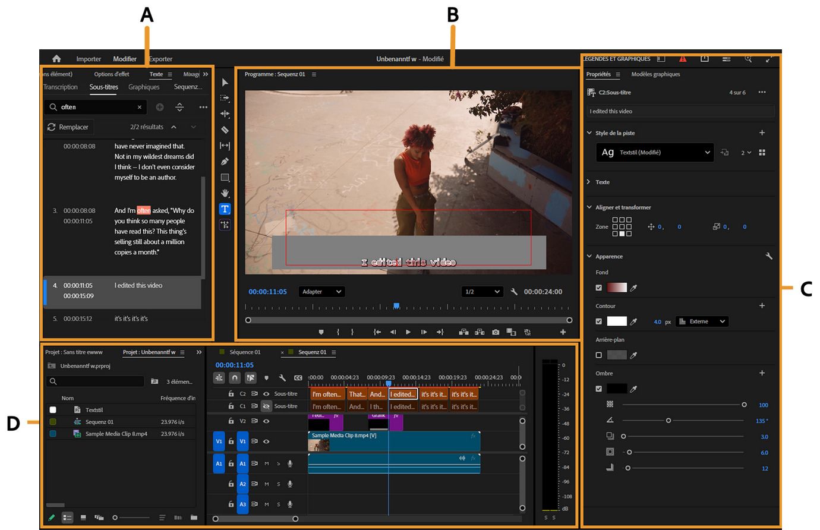The image size is (820, 530).
Task: Mute the A1 audio track
Action: coord(266,464)
